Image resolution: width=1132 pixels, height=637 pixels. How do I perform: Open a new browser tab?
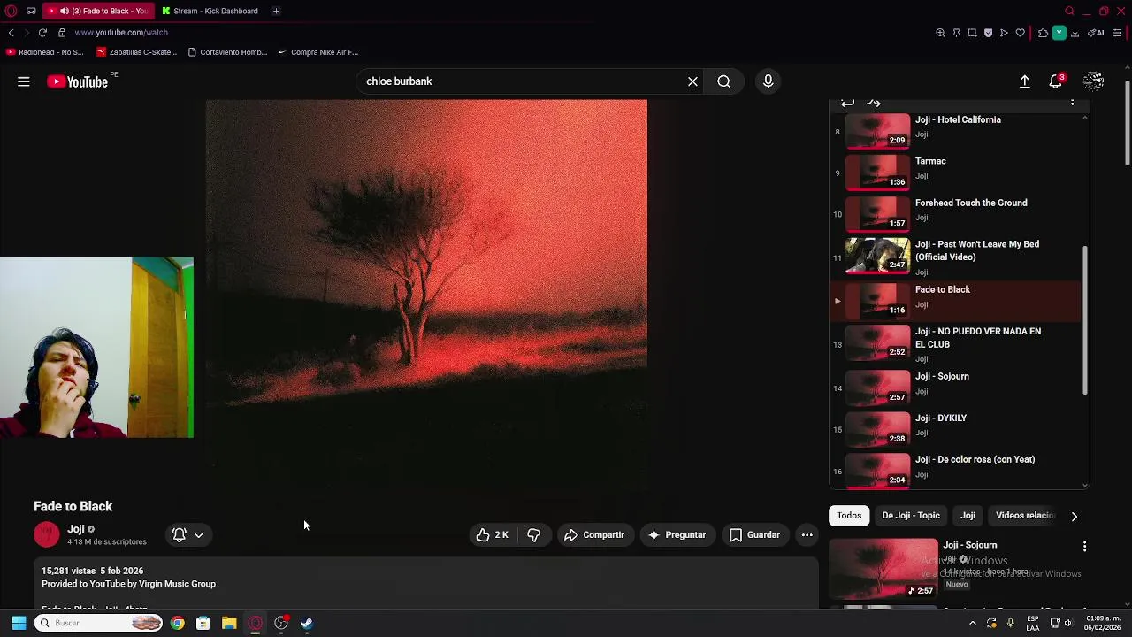click(x=276, y=11)
